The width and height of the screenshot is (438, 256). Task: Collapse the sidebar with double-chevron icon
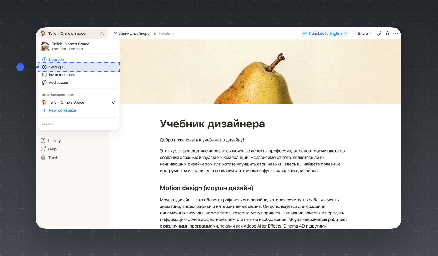point(102,33)
